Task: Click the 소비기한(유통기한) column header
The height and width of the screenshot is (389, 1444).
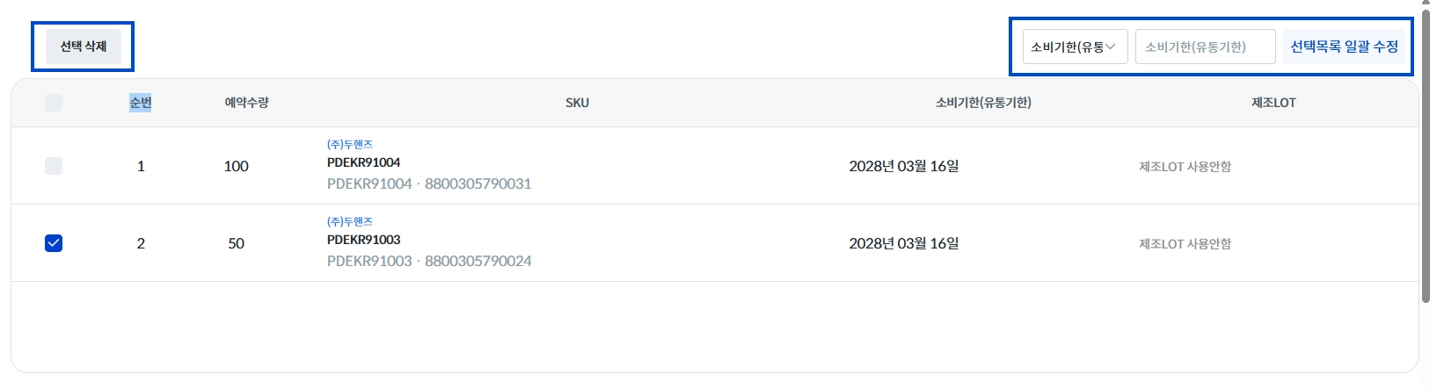Action: click(983, 103)
